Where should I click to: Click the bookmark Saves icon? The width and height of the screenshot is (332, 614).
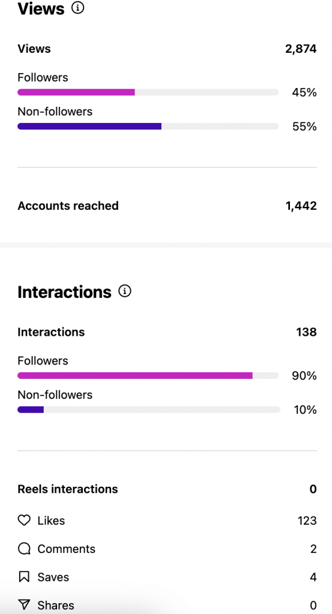pos(24,577)
